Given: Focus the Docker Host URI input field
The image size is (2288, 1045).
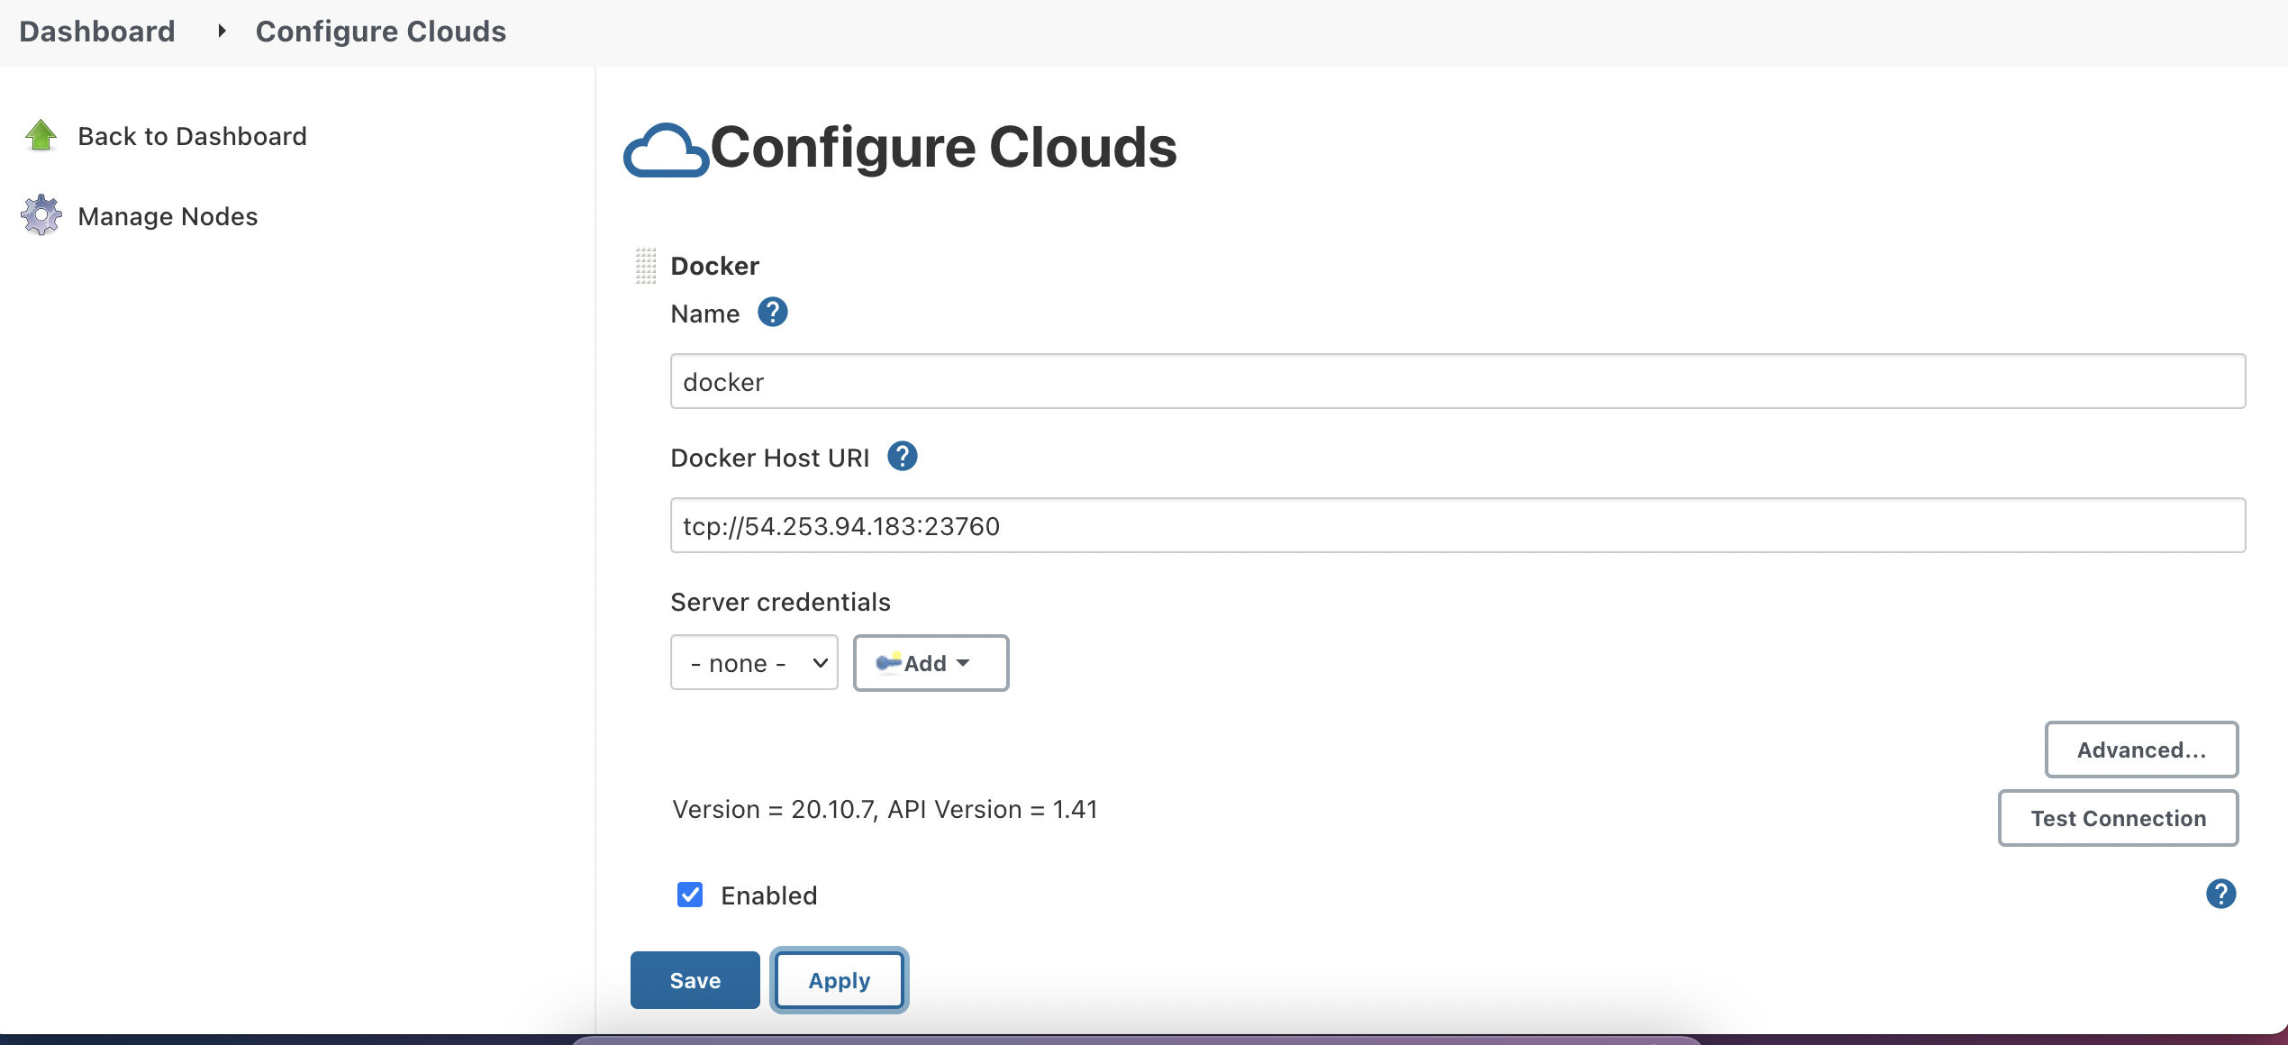Looking at the screenshot, I should click(1457, 525).
